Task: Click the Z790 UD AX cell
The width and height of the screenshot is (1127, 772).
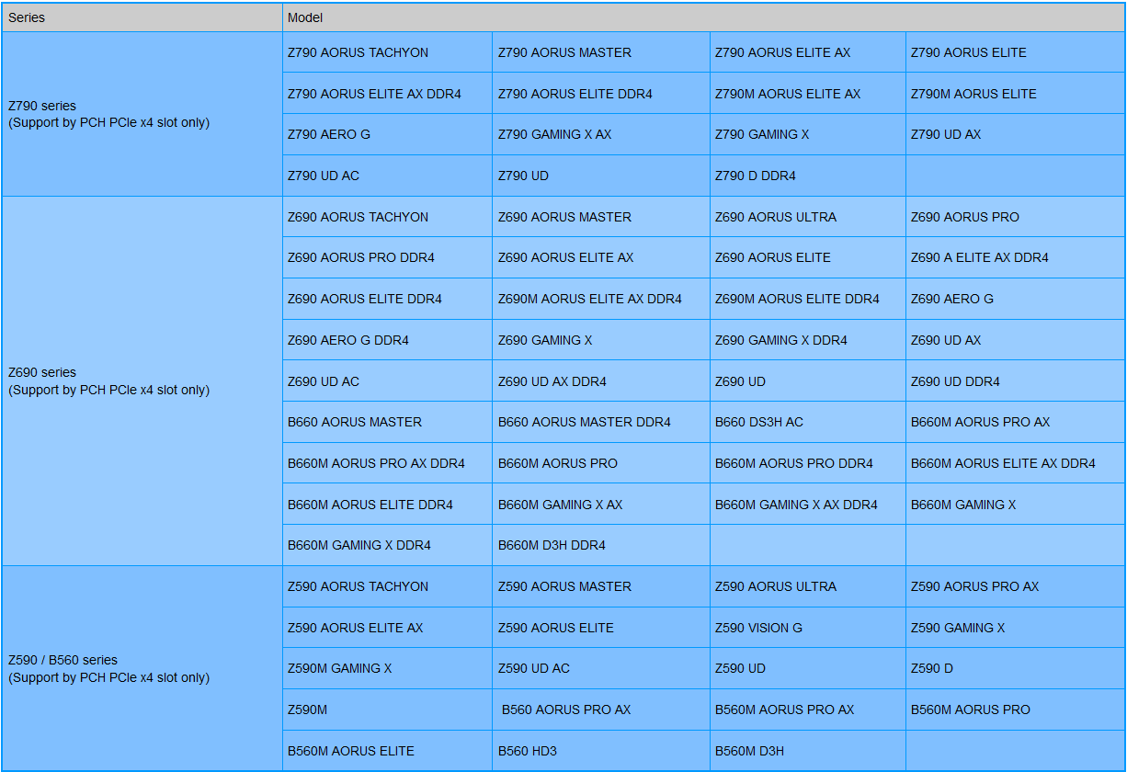Action: 1016,134
